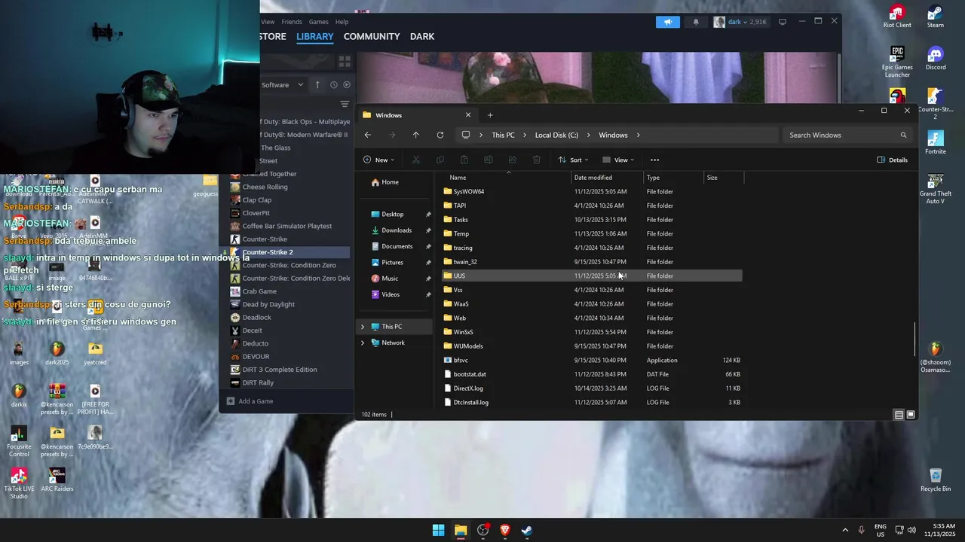Viewport: 965px width, 542px height.
Task: Open Steam LIBRARY tab
Action: click(314, 36)
